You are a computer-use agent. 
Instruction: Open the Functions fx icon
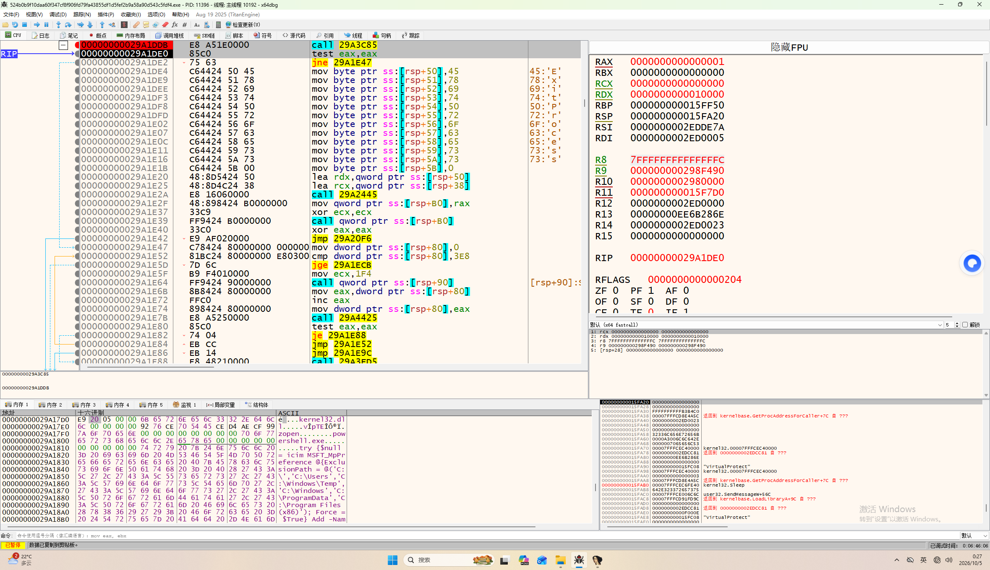tap(175, 25)
